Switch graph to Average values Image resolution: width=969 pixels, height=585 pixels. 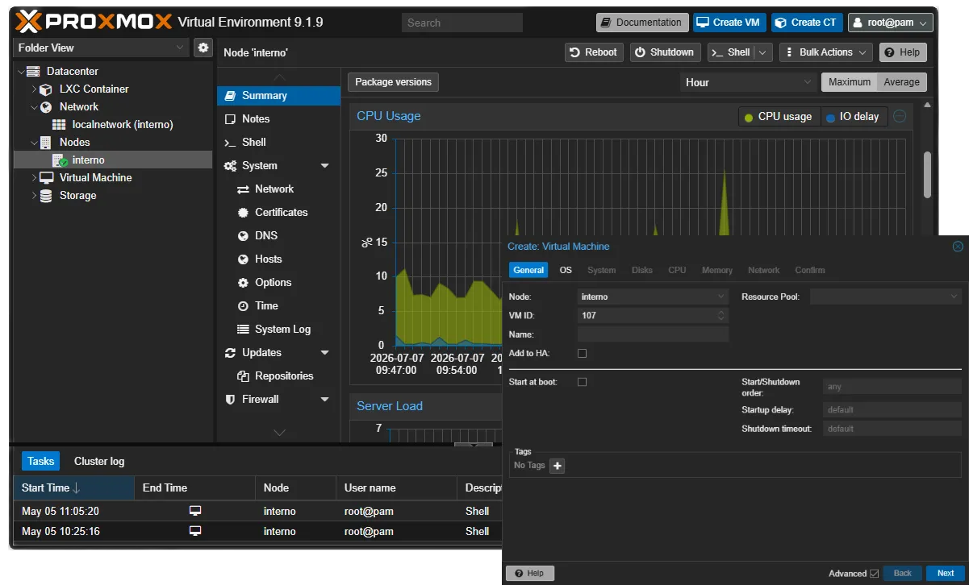(902, 82)
